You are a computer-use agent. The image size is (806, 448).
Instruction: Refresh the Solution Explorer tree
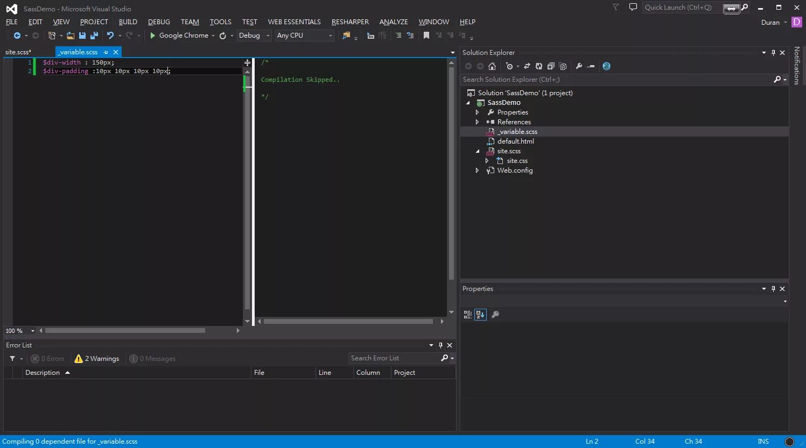click(539, 66)
